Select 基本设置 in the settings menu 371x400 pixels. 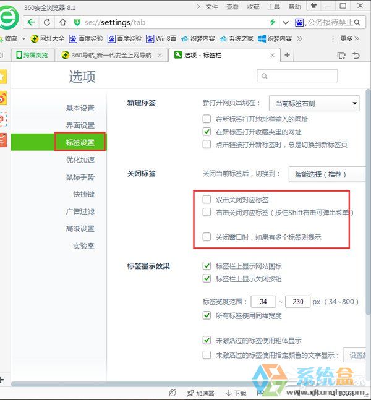[x=80, y=108]
